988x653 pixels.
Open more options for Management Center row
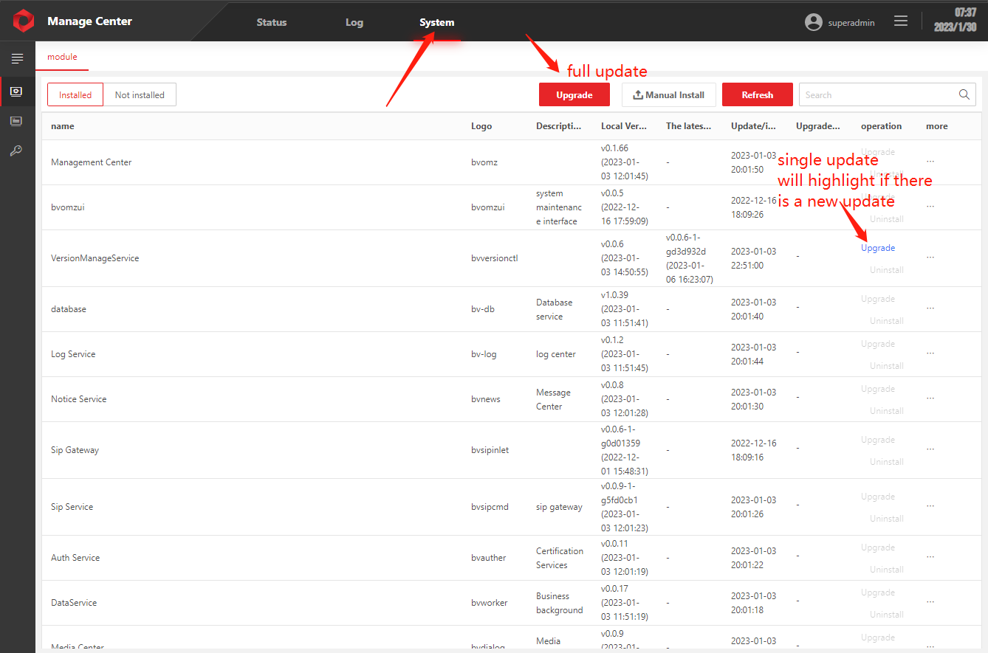[x=930, y=162]
